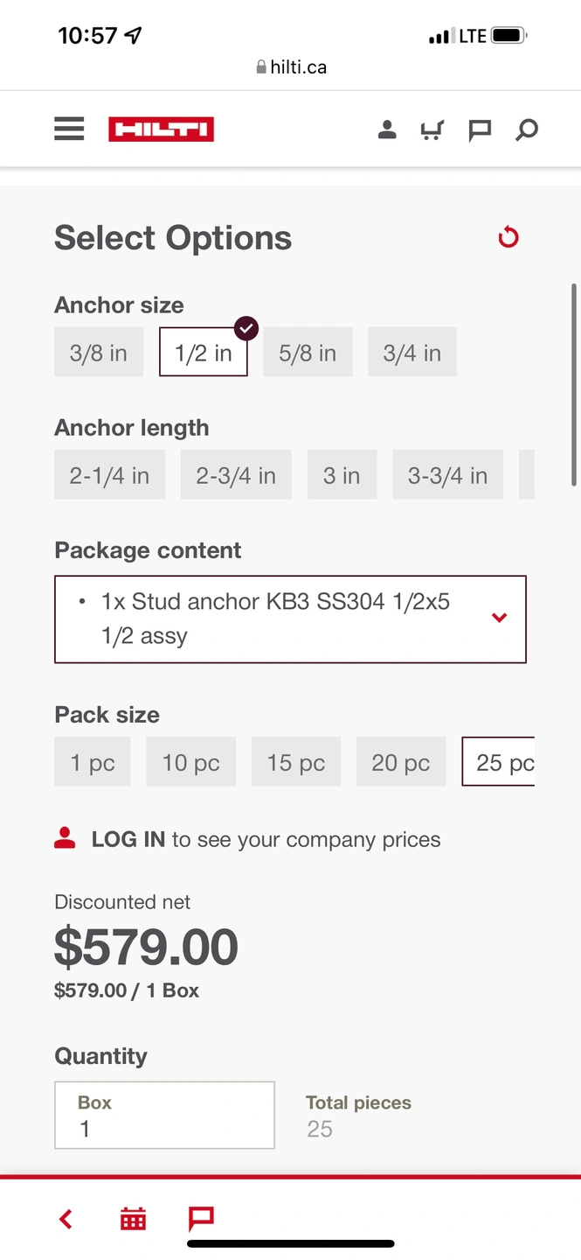Open the user account icon

coord(387,130)
